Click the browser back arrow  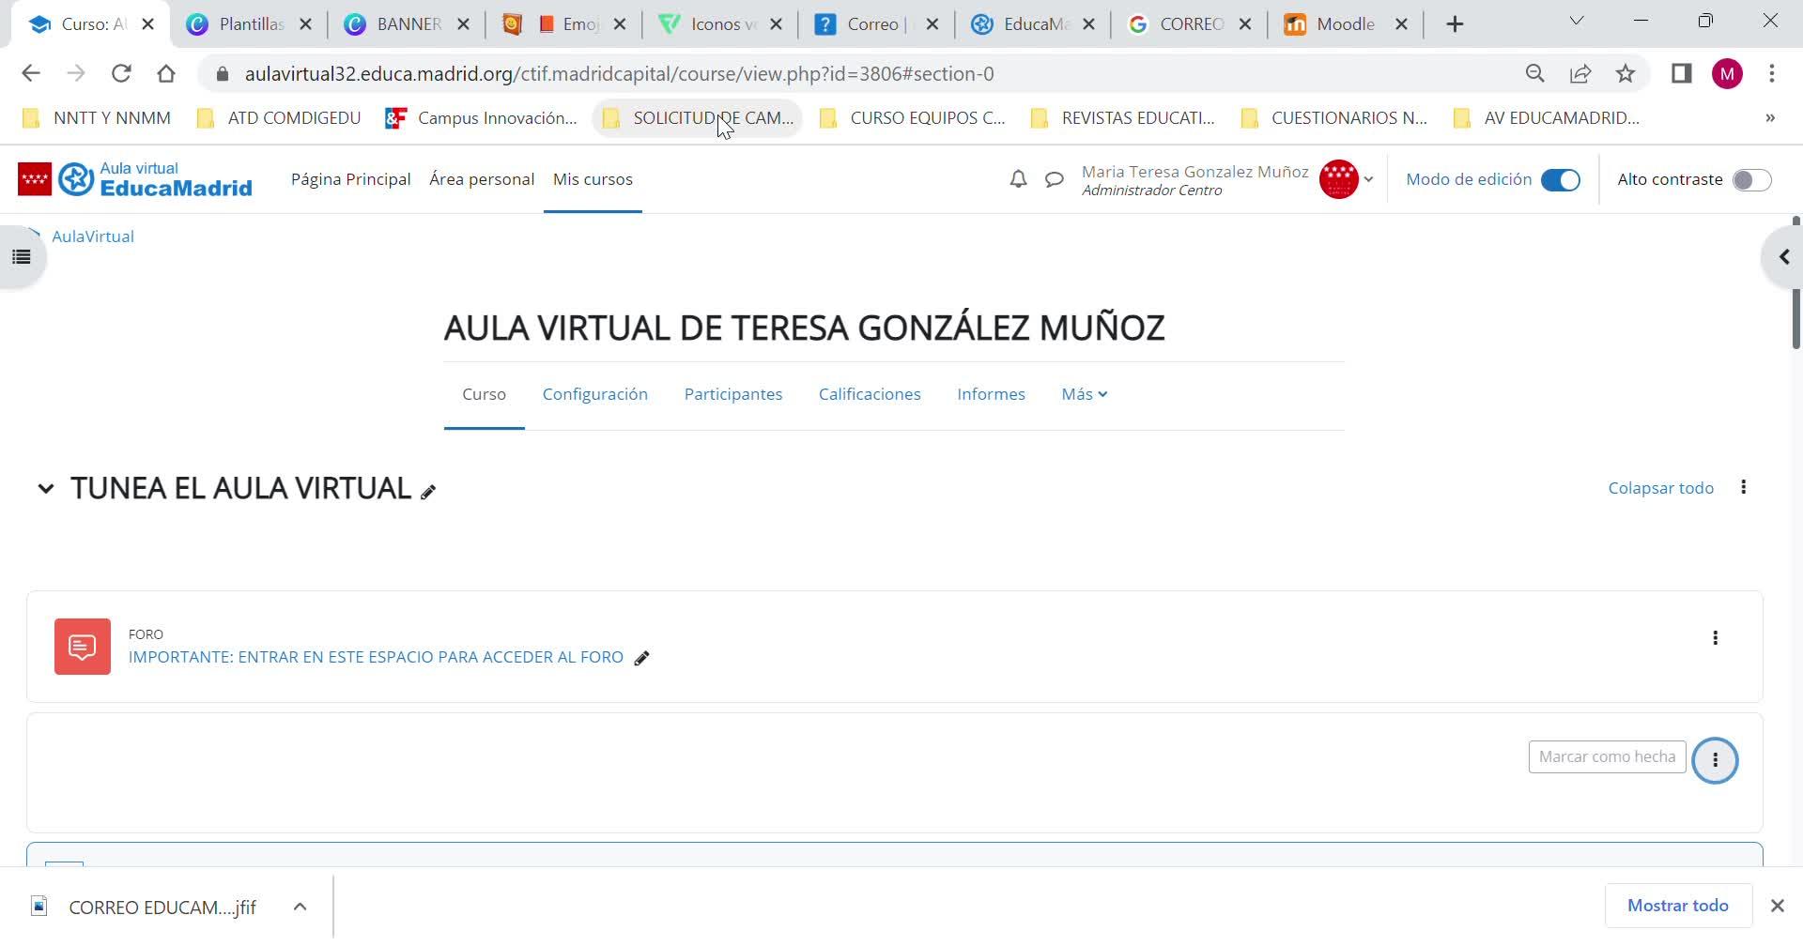point(30,73)
